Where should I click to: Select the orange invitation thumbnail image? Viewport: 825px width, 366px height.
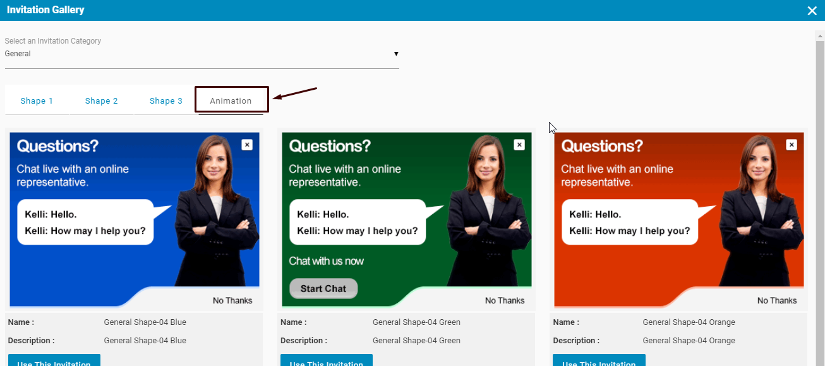pos(679,218)
